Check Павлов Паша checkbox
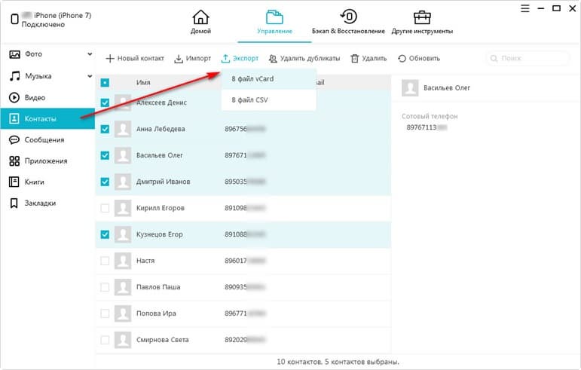Image resolution: width=581 pixels, height=370 pixels. point(105,286)
